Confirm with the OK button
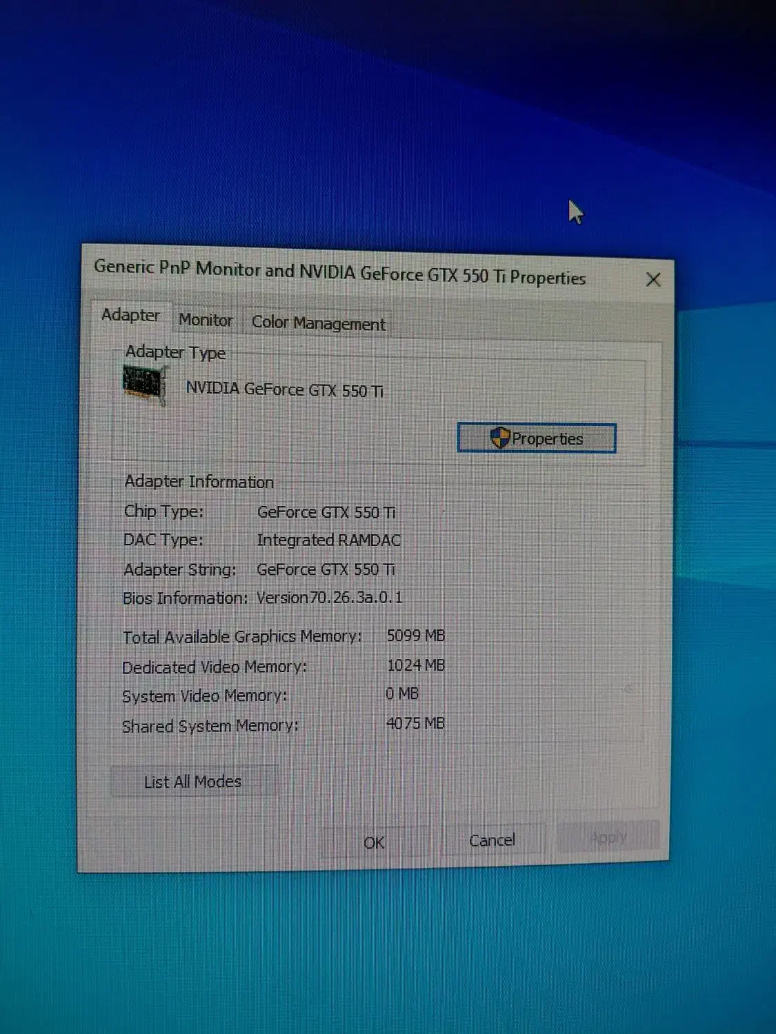This screenshot has width=776, height=1034. point(374,842)
